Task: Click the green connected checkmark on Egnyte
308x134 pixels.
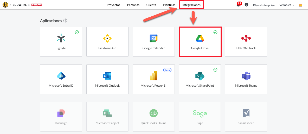Action: coord(77,32)
